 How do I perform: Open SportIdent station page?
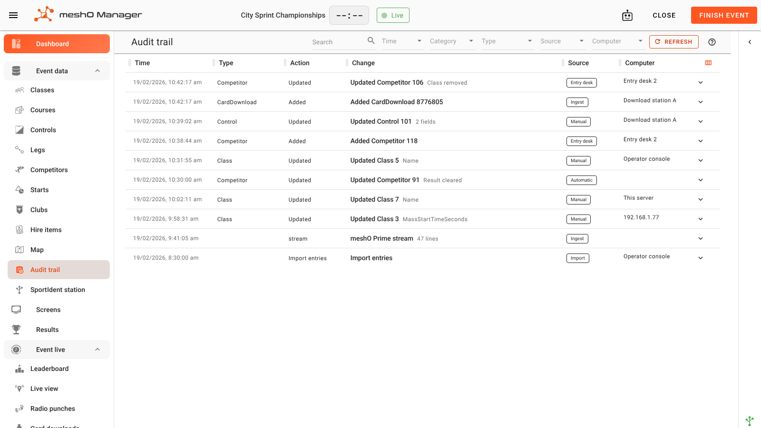click(59, 290)
